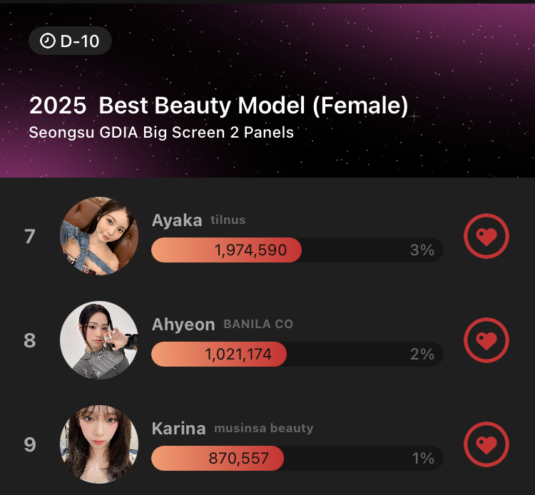Open Karina's profile photo
The width and height of the screenshot is (535, 495).
99,444
